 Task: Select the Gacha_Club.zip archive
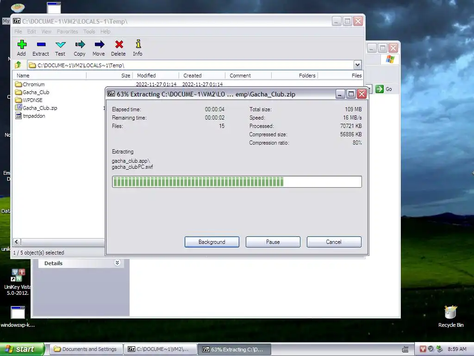tap(36, 108)
